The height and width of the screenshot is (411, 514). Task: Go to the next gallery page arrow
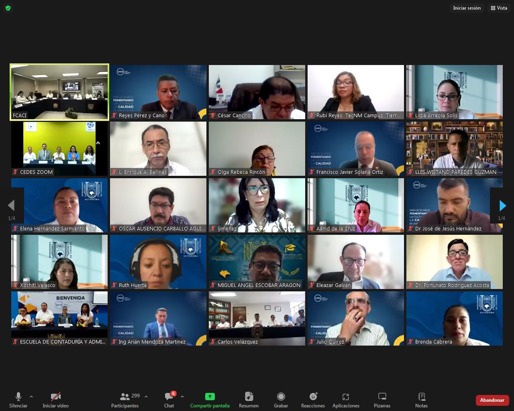tap(502, 205)
